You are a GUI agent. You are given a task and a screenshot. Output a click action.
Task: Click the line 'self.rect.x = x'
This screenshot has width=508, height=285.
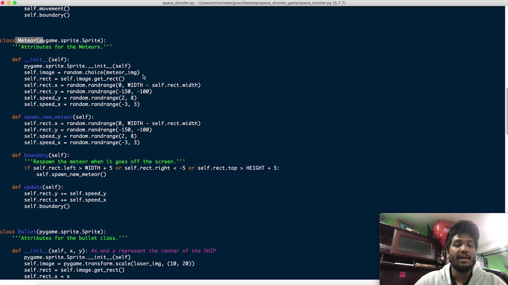47,276
